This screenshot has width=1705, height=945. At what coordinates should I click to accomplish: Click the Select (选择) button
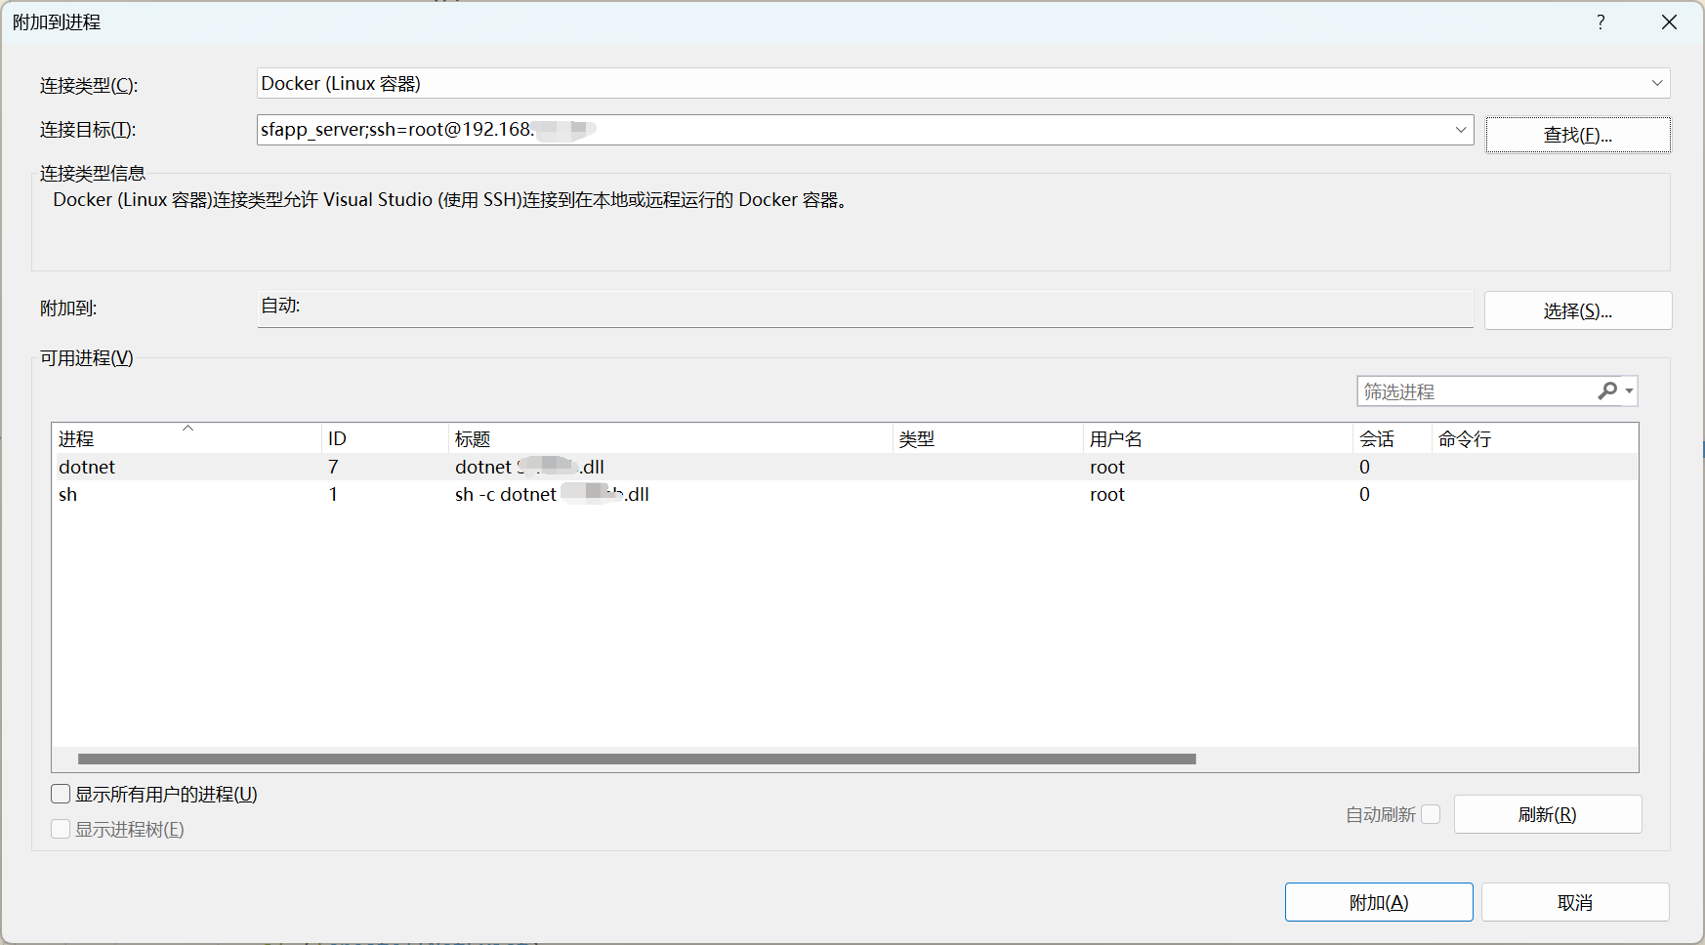point(1577,311)
